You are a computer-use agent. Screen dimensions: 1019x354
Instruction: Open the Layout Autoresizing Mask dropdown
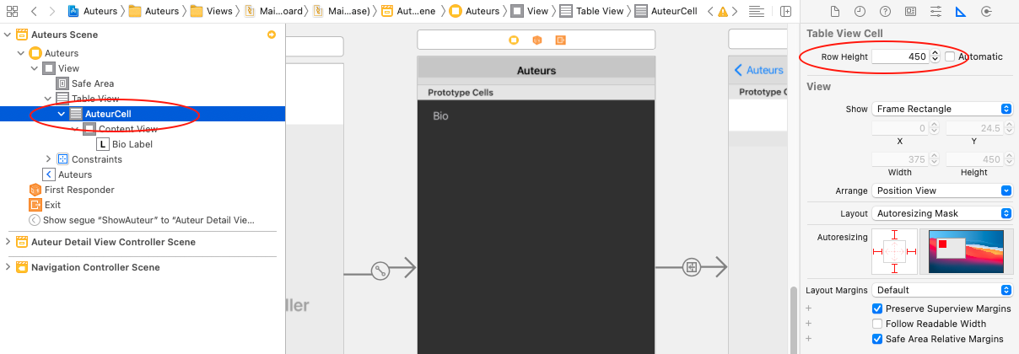click(941, 213)
